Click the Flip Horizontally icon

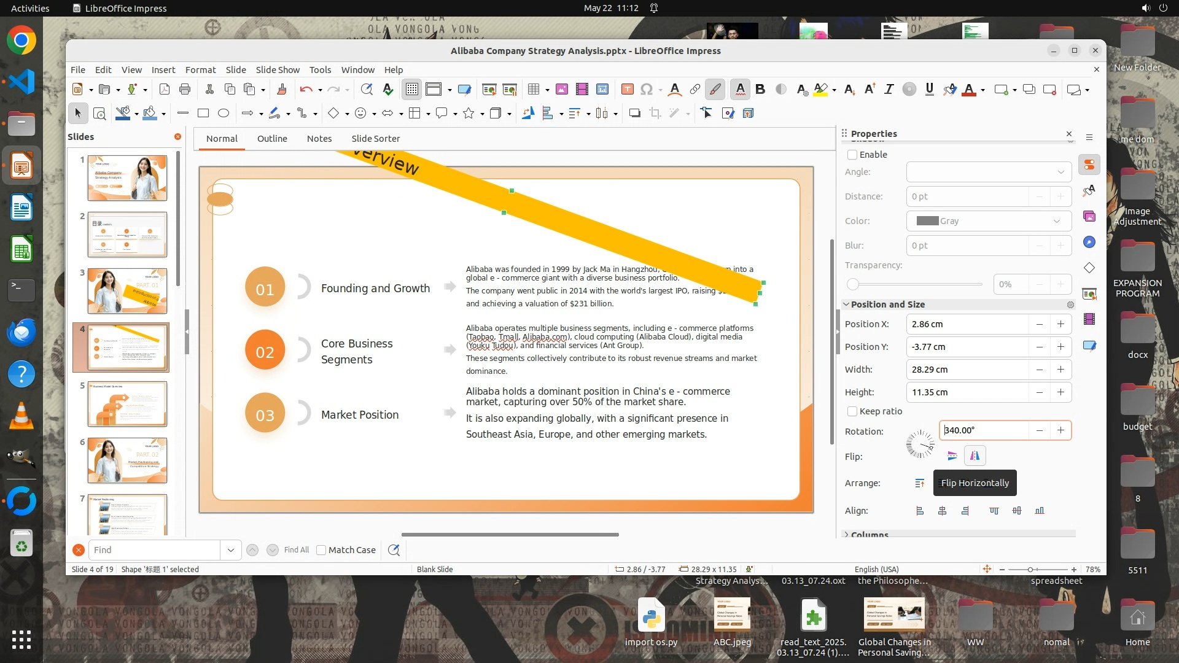[x=975, y=456]
